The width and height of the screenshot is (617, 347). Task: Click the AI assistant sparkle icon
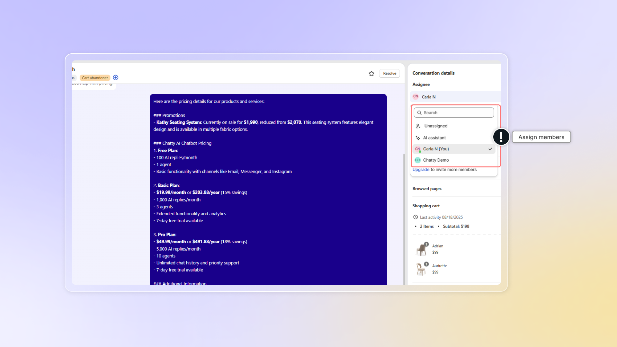click(x=418, y=138)
